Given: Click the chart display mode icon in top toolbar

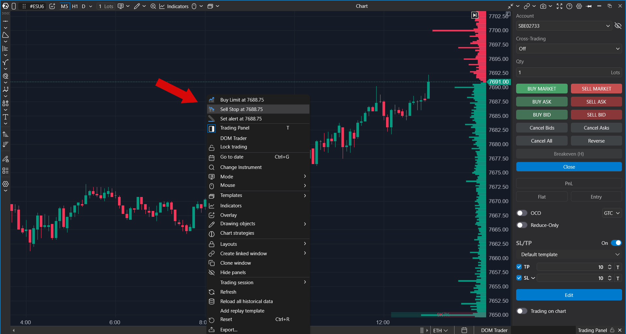Looking at the screenshot, I should [x=121, y=6].
